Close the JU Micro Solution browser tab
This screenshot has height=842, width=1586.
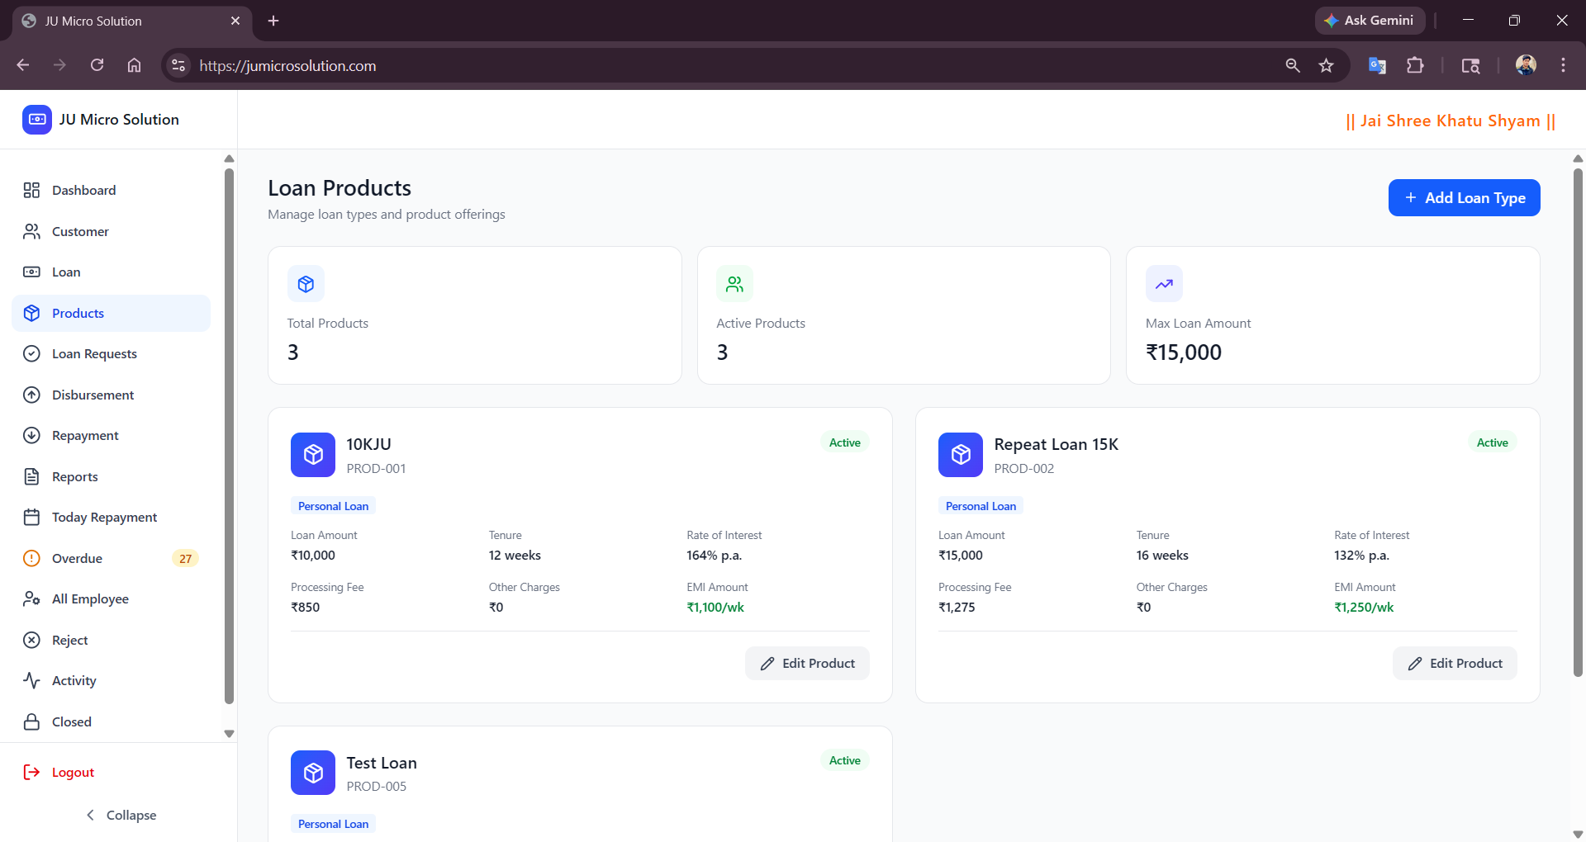tap(235, 21)
